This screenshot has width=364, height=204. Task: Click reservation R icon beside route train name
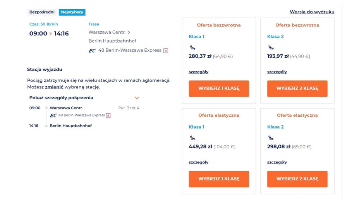tap(166, 50)
